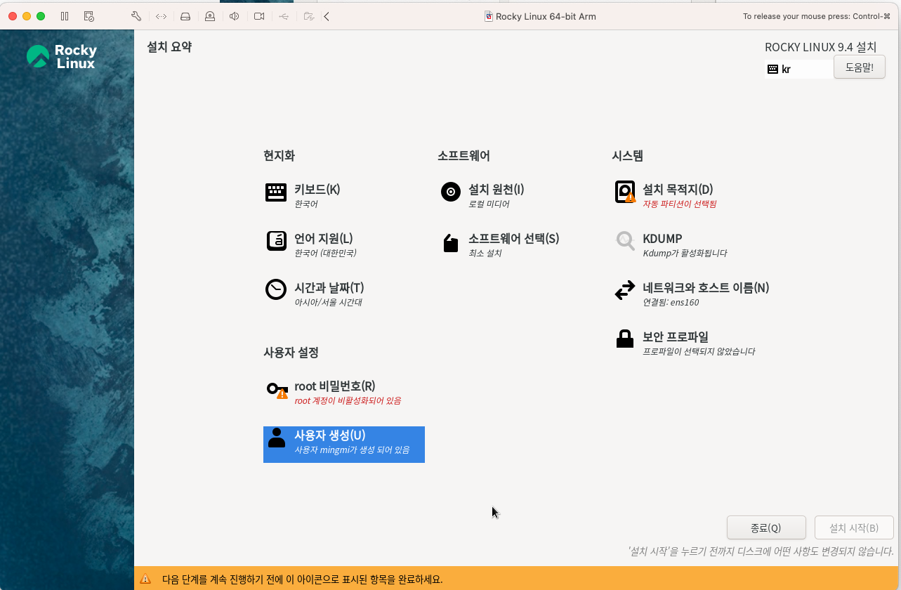Click the 시스템 section heading

coord(627,156)
